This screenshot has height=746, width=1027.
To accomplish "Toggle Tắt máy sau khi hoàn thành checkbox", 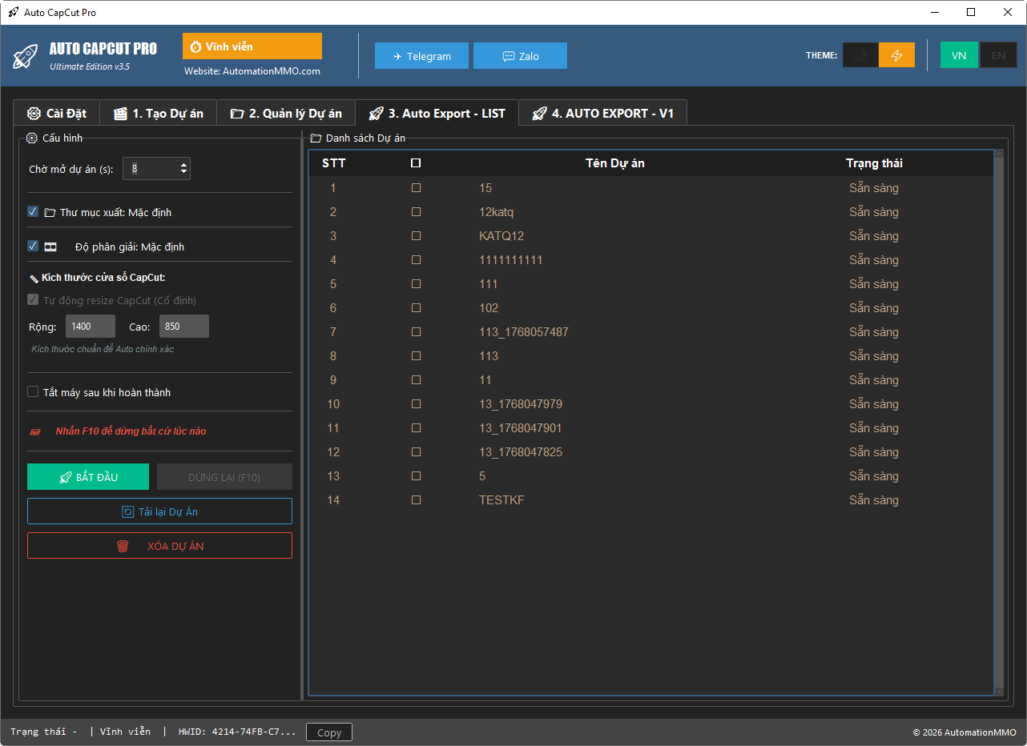I will click(x=33, y=392).
